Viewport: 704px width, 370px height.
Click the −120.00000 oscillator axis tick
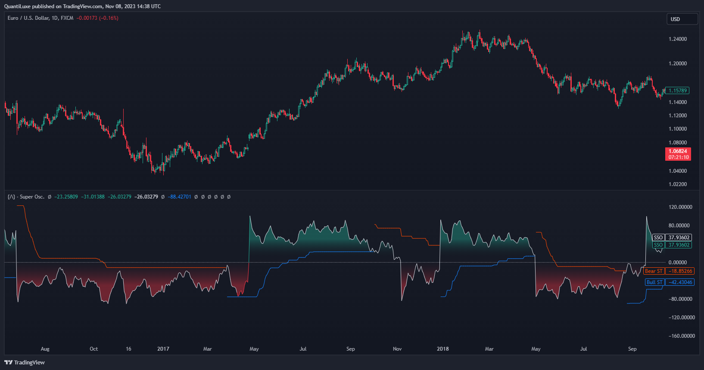pos(681,318)
